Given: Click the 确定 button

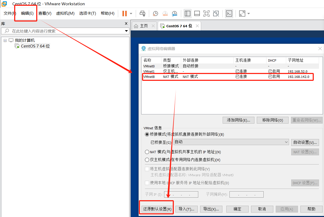Looking at the screenshot, I should click(237, 209).
